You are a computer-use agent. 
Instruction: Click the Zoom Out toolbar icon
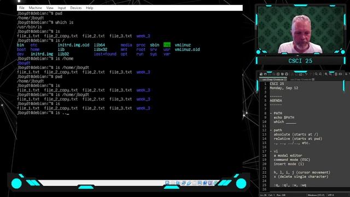330,74
